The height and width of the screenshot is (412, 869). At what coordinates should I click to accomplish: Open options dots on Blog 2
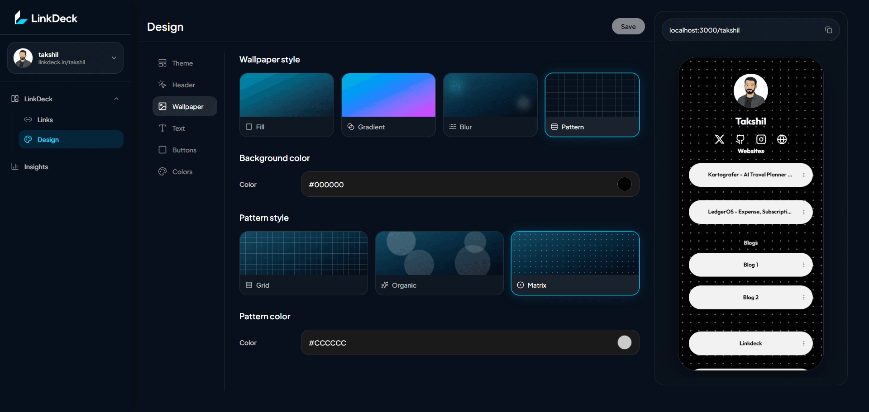click(804, 298)
